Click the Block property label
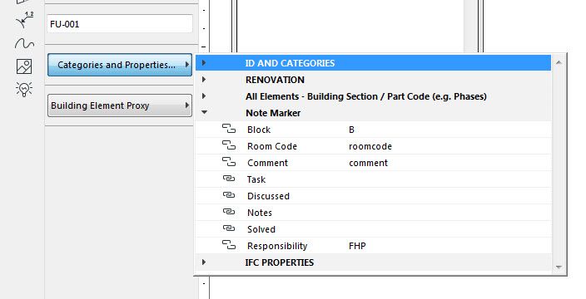Image resolution: width=586 pixels, height=299 pixels. click(x=259, y=130)
